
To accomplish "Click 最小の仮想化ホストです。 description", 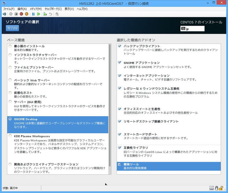I will (x=31, y=97).
